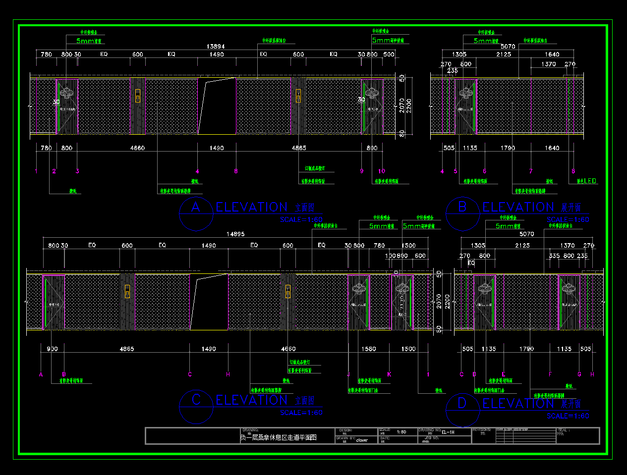Select grid marker 6 below Elevation B
Viewport: 627px width, 475px height.
[x=485, y=171]
